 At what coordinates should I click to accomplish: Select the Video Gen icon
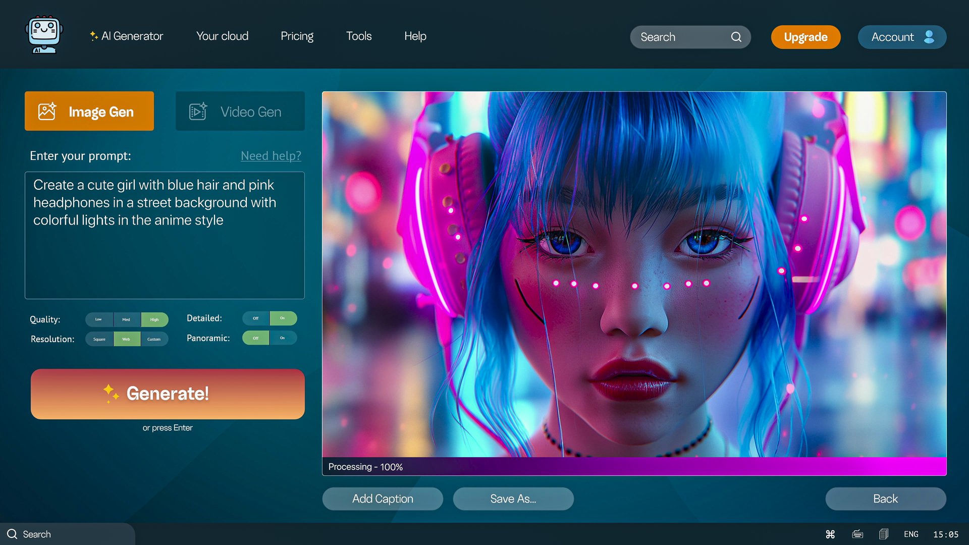pos(197,111)
